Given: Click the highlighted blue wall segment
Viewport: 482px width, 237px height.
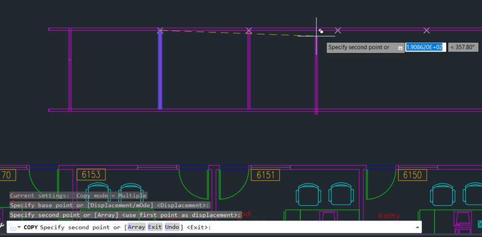Looking at the screenshot, I should click(160, 70).
